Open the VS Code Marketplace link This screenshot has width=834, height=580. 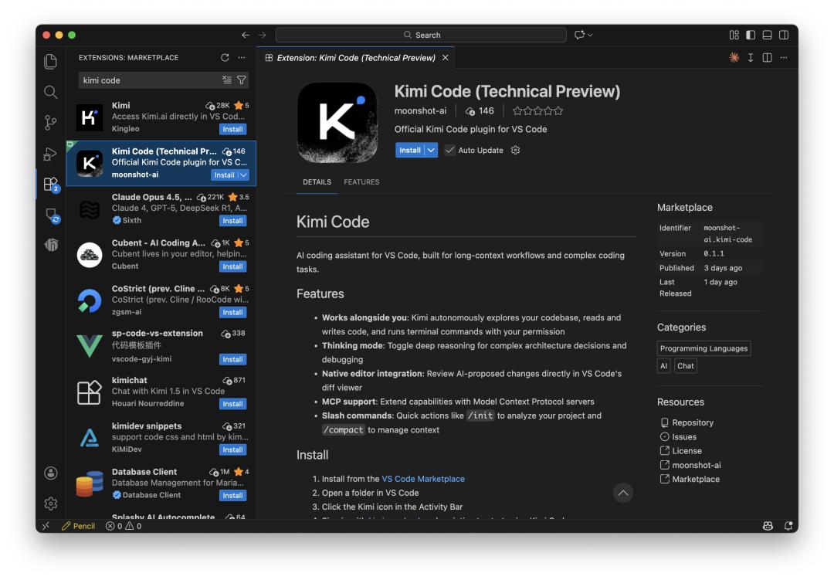[423, 479]
